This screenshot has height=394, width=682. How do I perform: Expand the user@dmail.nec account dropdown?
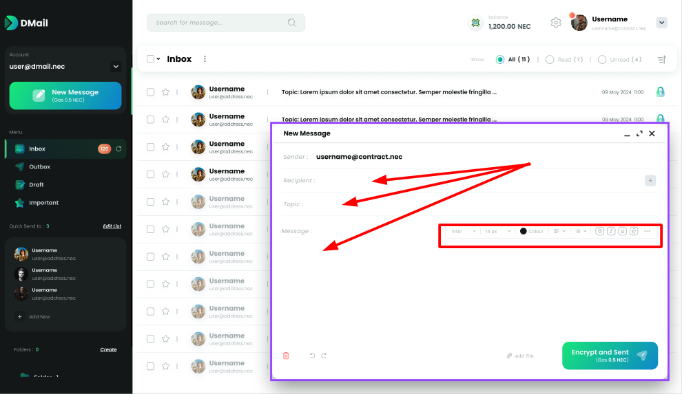tap(115, 67)
